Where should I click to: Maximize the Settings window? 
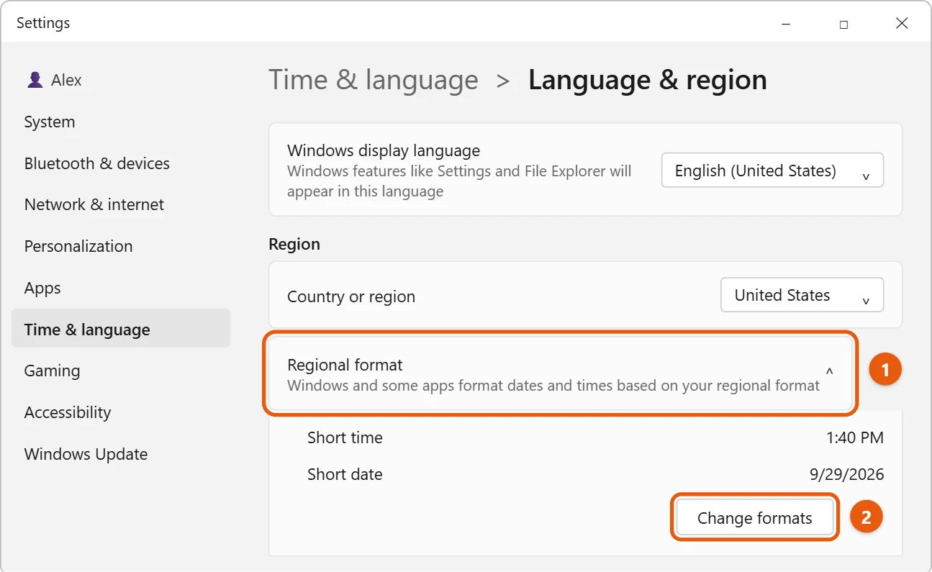click(x=843, y=24)
